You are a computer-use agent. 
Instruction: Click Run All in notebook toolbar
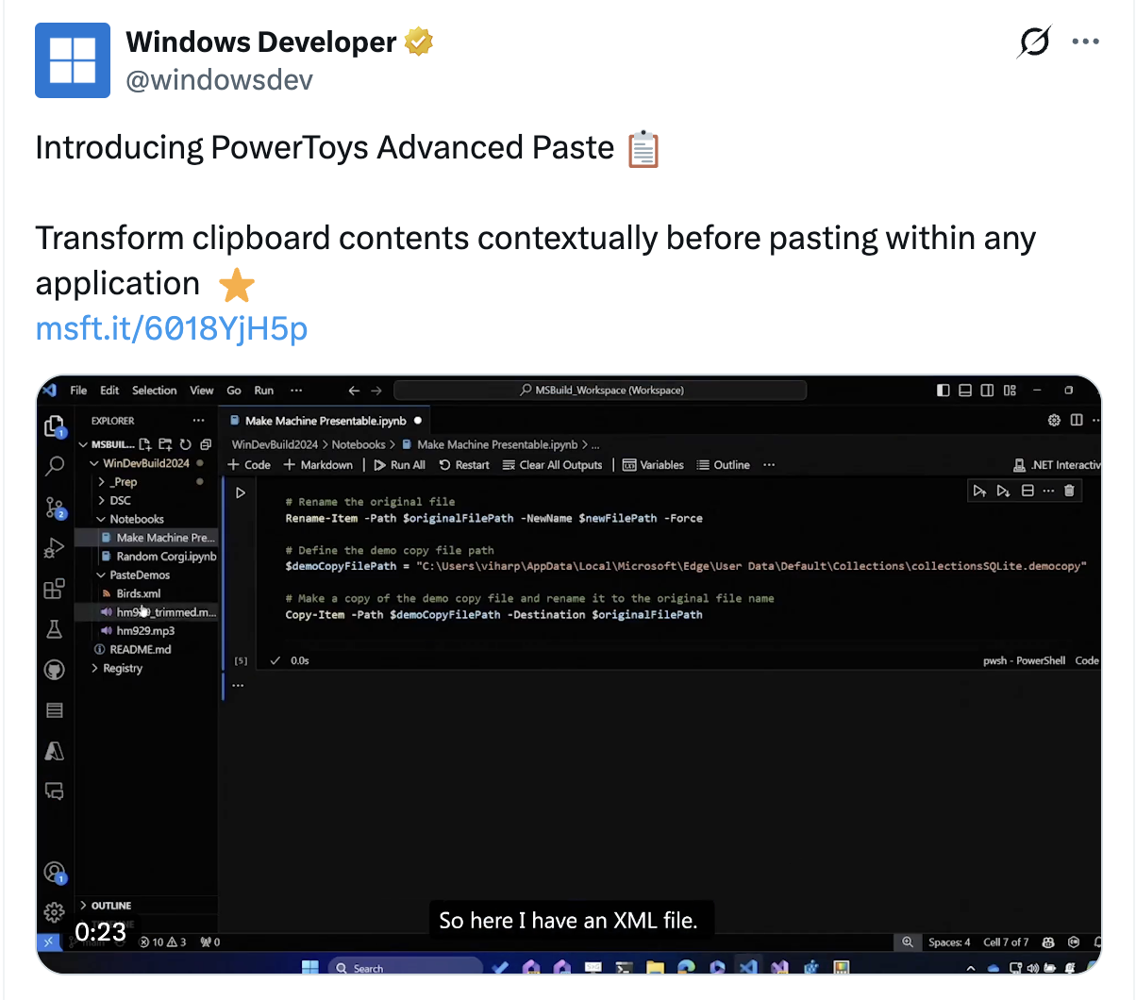(x=399, y=465)
